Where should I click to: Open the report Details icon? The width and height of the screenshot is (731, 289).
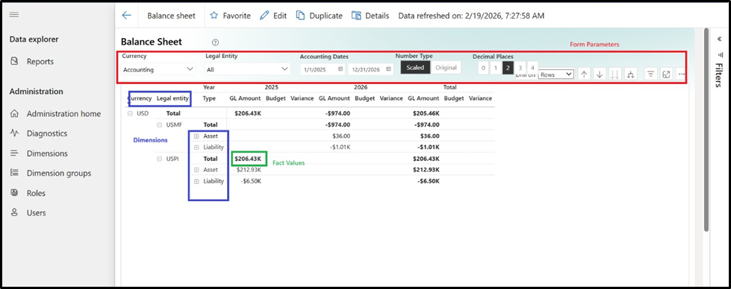tap(357, 16)
